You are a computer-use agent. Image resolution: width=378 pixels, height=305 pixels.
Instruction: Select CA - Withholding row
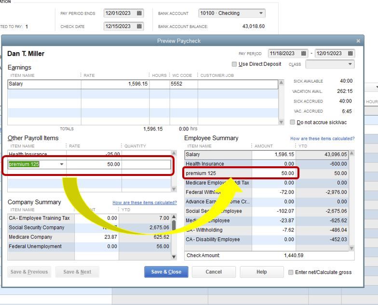tap(267, 230)
